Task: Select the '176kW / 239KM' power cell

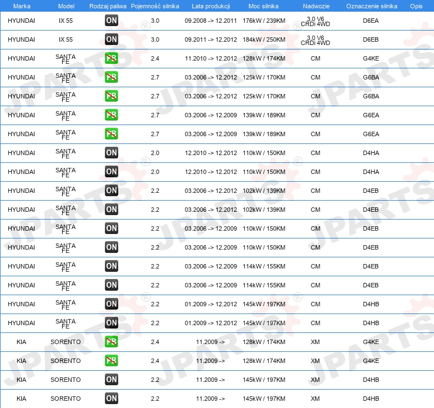Action: [264, 21]
